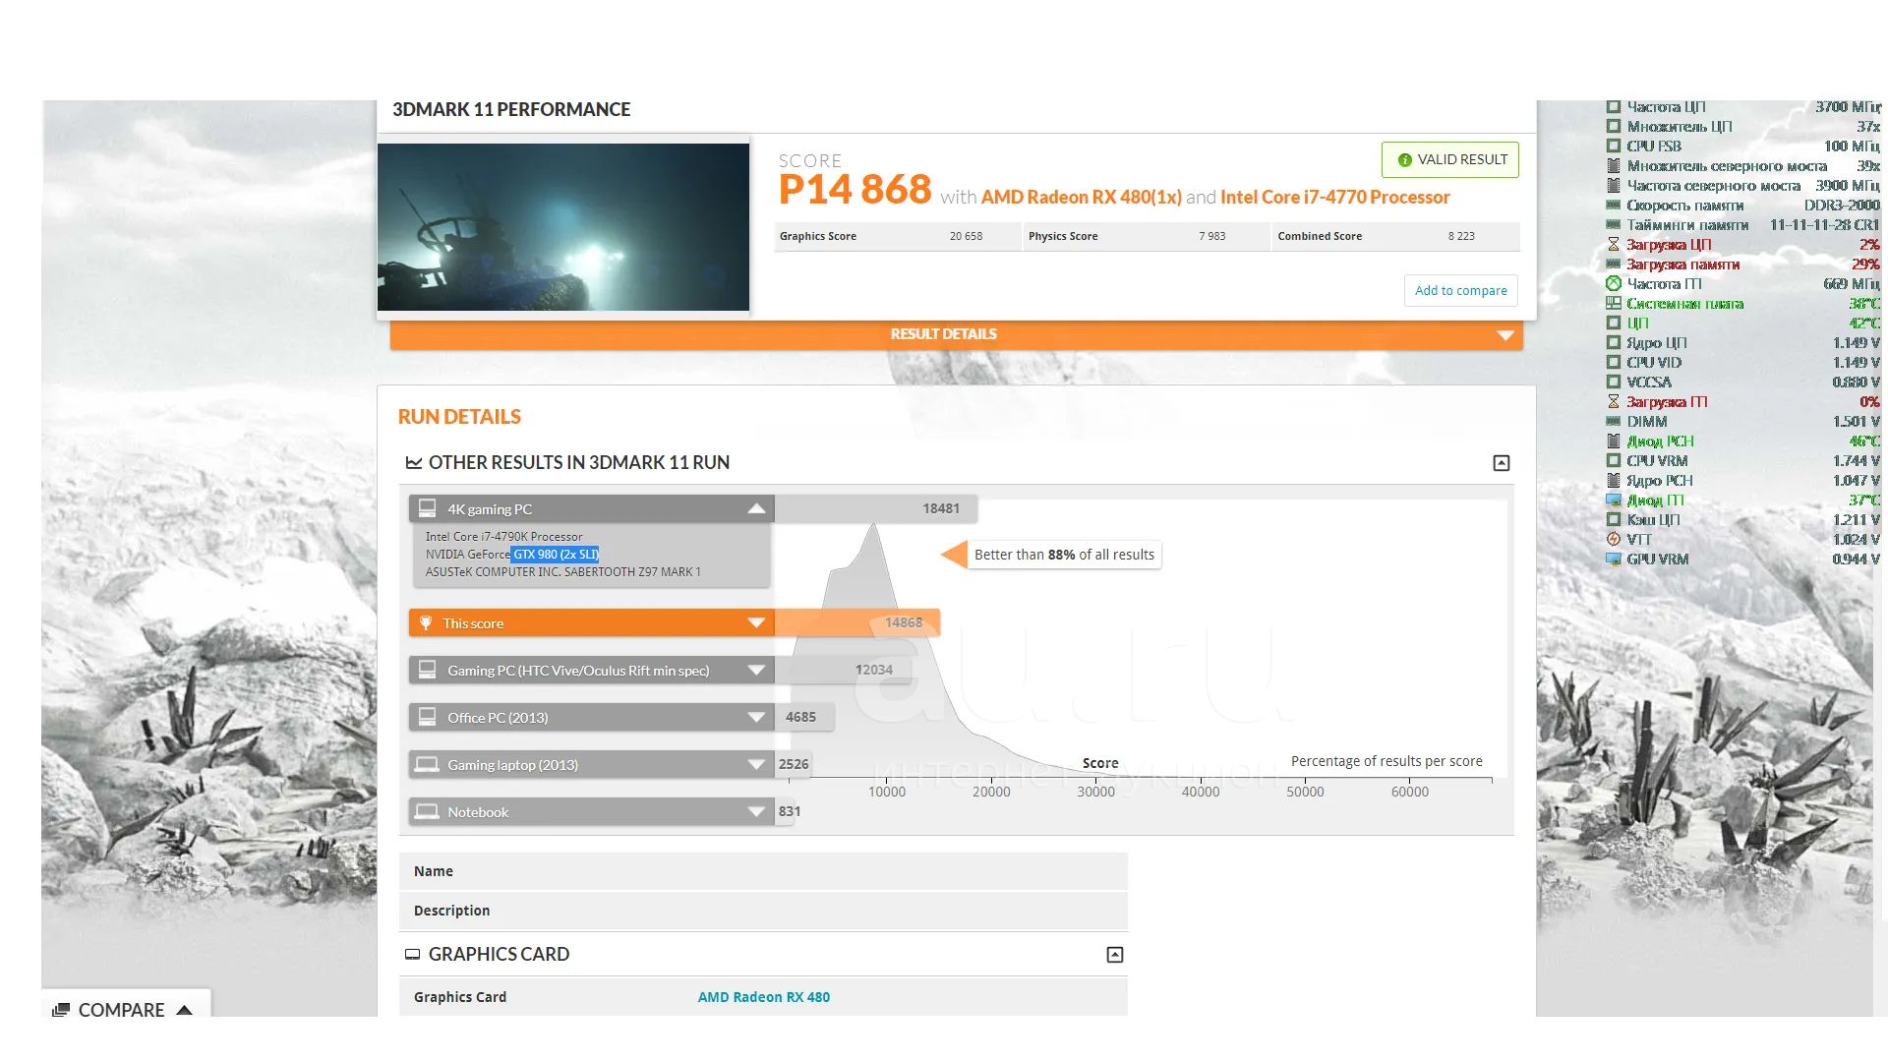
Task: Click the highlighted GTX 980 (2x SLI) text
Action: tap(556, 555)
